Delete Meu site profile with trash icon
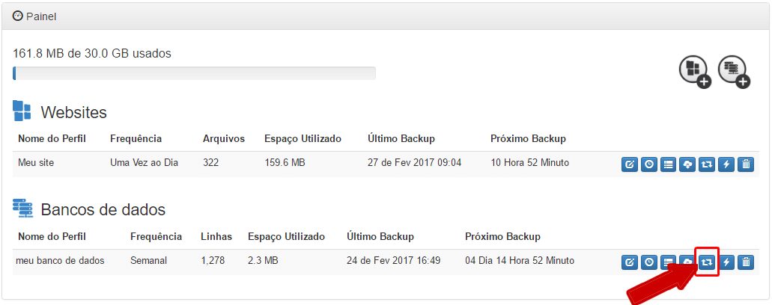Screen dimensions: 772x305 pos(745,164)
